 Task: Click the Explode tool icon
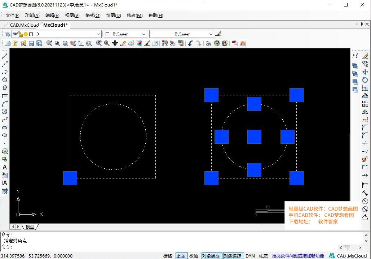(365, 159)
